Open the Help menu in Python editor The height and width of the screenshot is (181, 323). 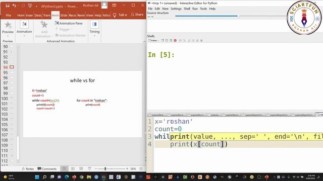(212, 9)
